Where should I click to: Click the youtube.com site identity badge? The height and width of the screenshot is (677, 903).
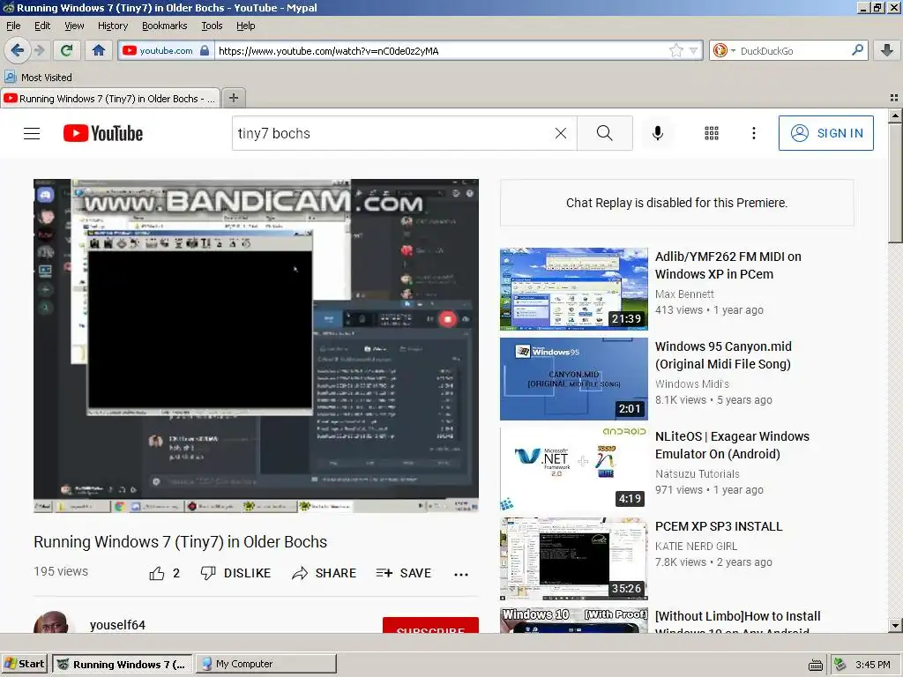click(166, 50)
